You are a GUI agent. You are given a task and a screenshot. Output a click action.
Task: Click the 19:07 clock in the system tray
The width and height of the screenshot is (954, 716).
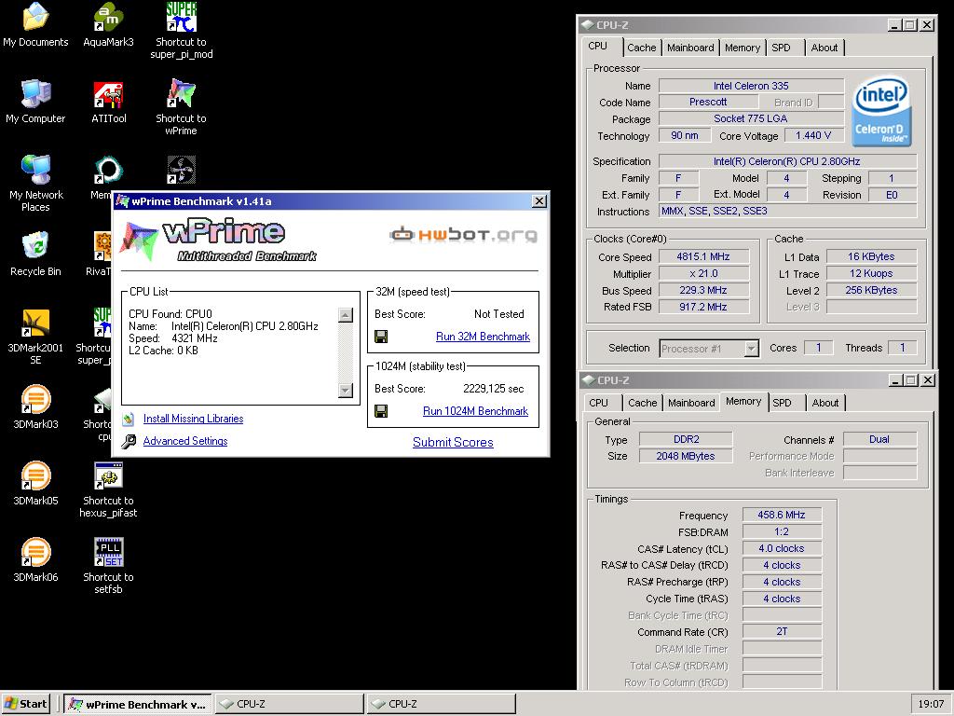click(x=931, y=705)
